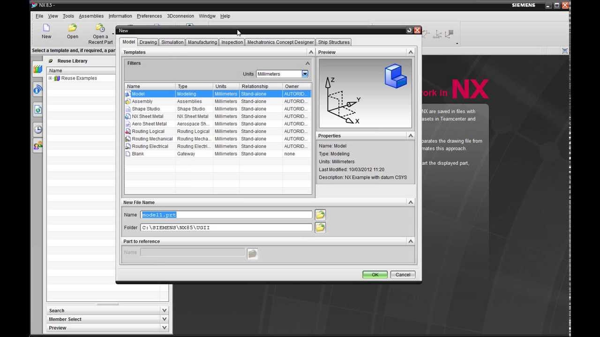The width and height of the screenshot is (600, 337).
Task: Open the Tools menu
Action: [x=68, y=16]
